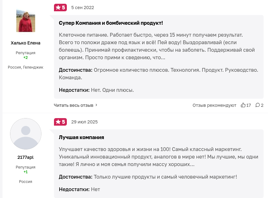The image size is (268, 198).
Task: Open review titled Супер Компания и бомбический продукт
Action: (x=111, y=23)
